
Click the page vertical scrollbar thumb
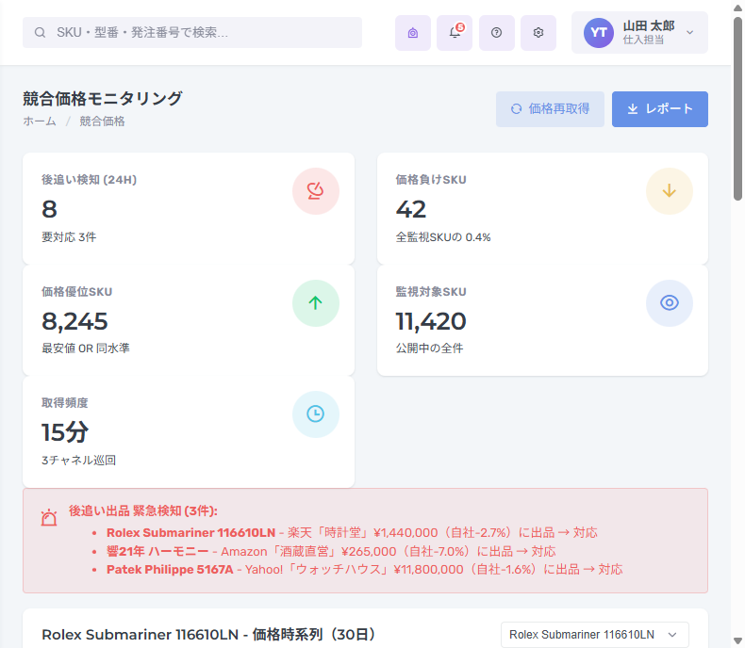coord(737,108)
